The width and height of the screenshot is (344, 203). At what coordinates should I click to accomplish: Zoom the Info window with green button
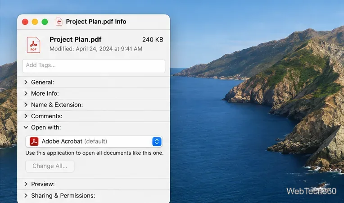pyautogui.click(x=45, y=22)
